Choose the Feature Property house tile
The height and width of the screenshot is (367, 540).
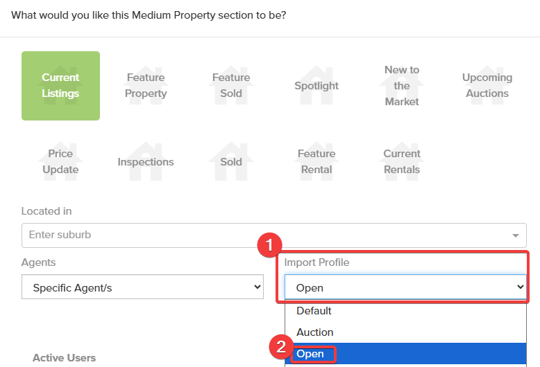coord(146,86)
